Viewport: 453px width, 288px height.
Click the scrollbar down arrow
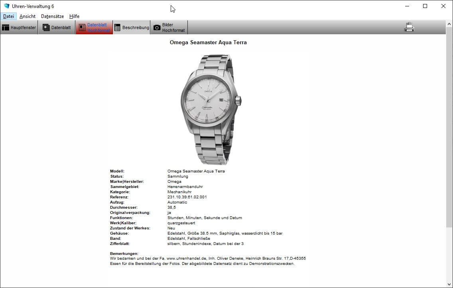click(x=449, y=284)
